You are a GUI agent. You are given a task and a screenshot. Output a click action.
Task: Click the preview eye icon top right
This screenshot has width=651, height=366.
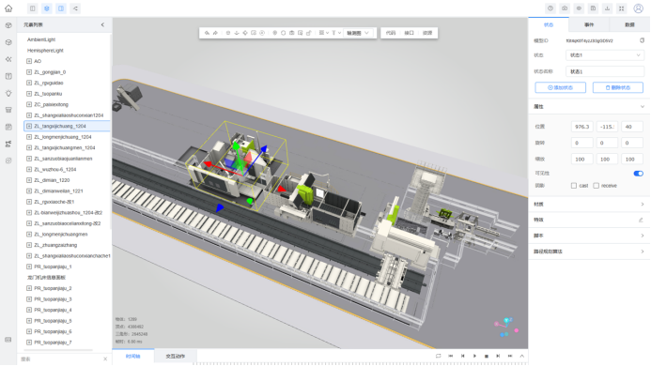click(x=579, y=8)
